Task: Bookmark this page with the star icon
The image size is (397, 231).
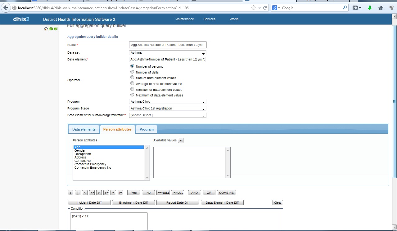Action: (253, 8)
